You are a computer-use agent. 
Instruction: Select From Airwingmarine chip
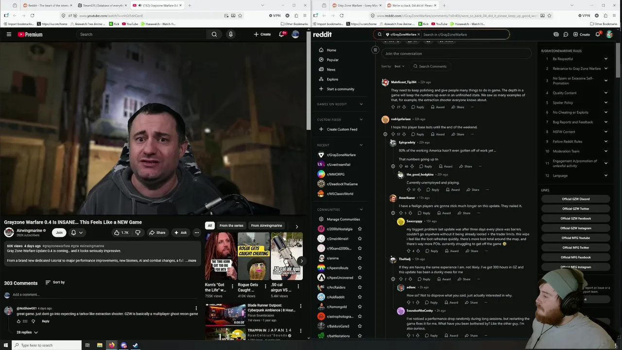click(266, 226)
